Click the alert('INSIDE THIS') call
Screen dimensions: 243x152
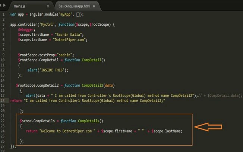pos(48,70)
